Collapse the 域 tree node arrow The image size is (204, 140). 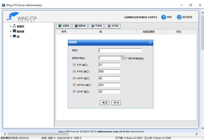pyautogui.click(x=11, y=36)
